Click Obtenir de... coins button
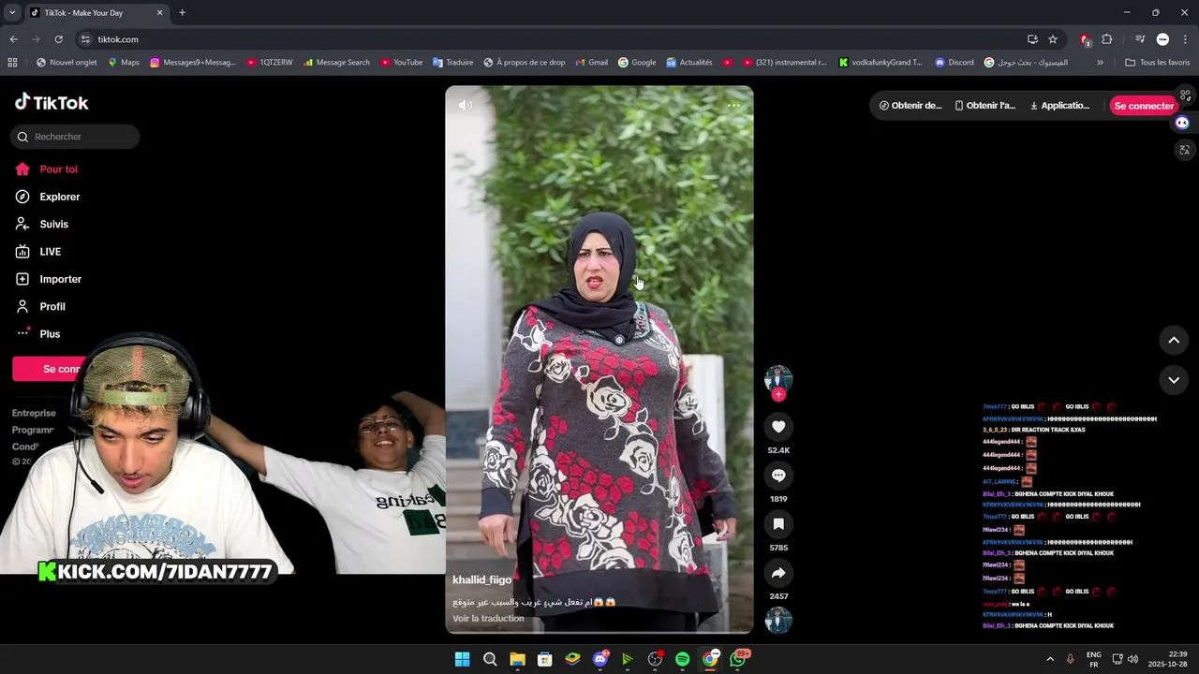This screenshot has height=674, width=1199. tap(910, 106)
